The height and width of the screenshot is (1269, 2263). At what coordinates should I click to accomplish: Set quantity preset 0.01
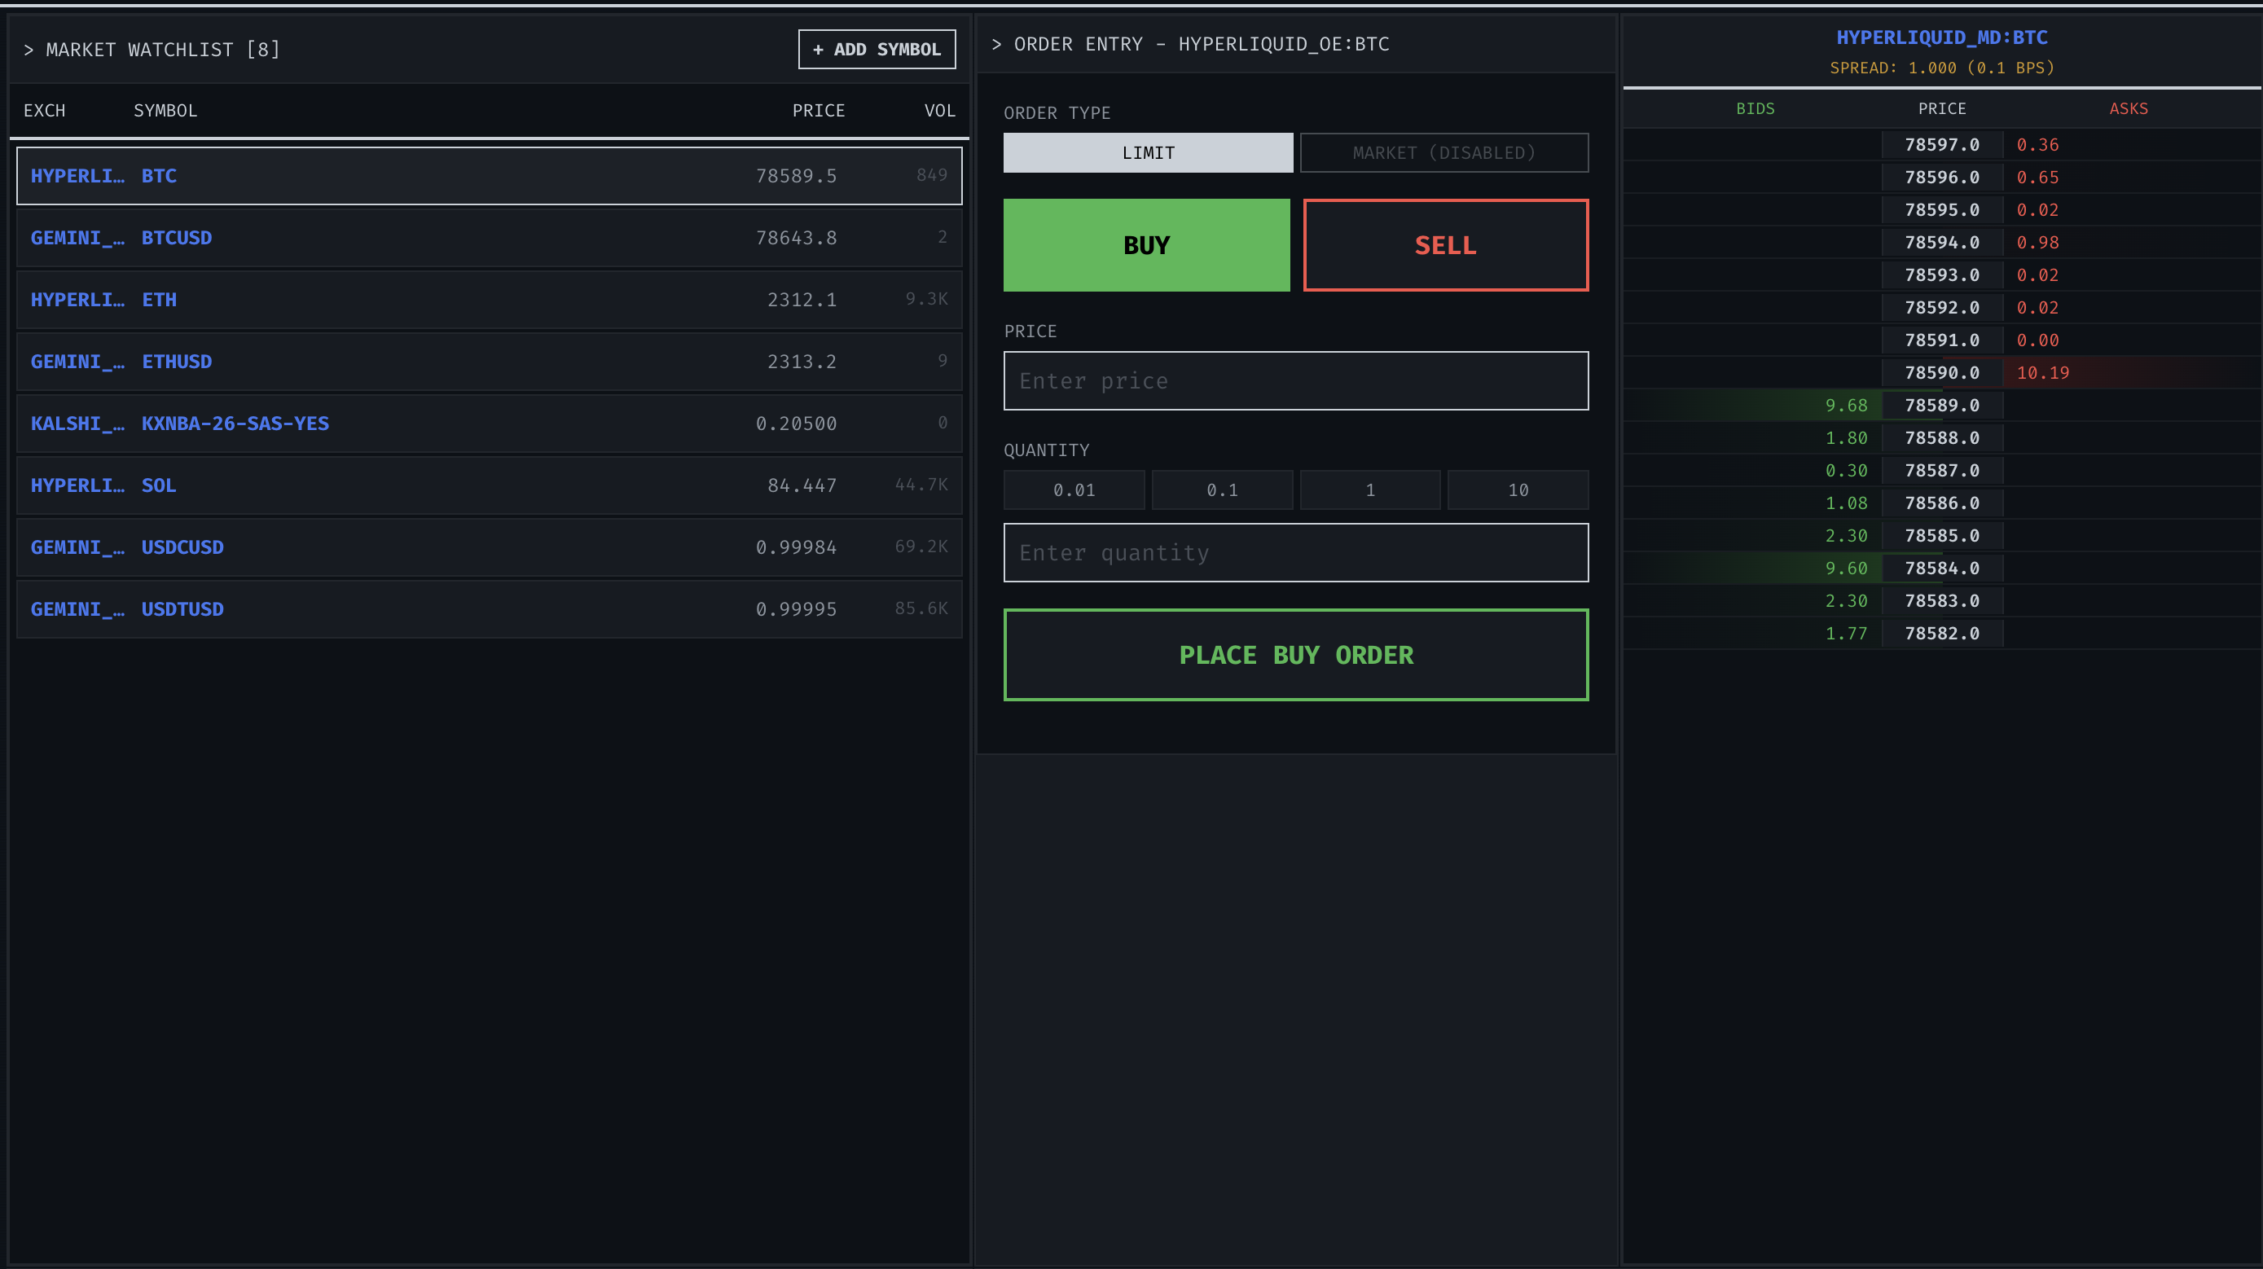click(x=1074, y=490)
